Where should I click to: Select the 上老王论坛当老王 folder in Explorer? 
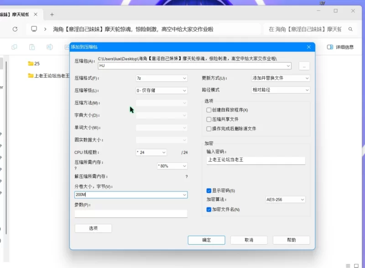(x=49, y=76)
